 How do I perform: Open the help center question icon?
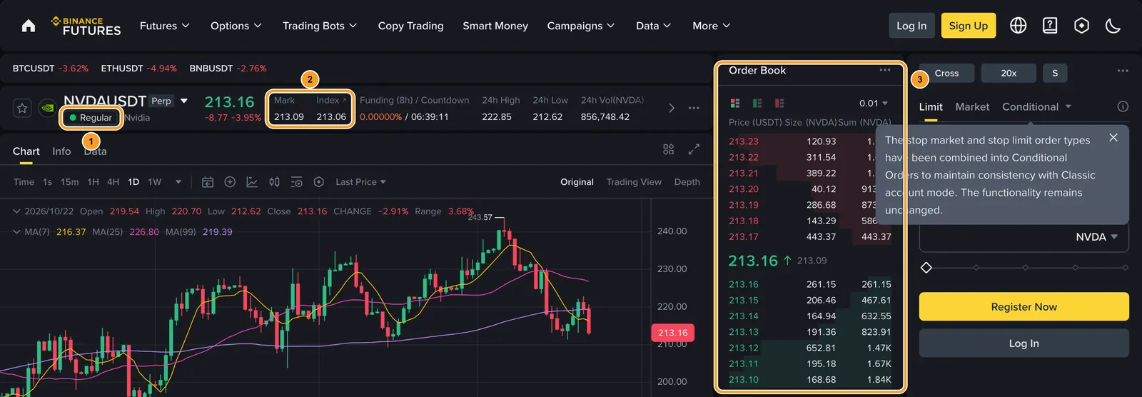(1050, 26)
